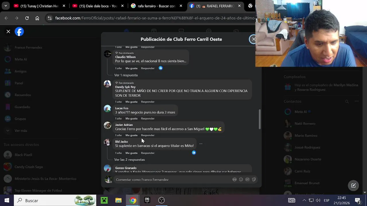Open Meta AI in left sidebar
Image resolution: width=367 pixels, height=206 pixels.
click(21, 59)
